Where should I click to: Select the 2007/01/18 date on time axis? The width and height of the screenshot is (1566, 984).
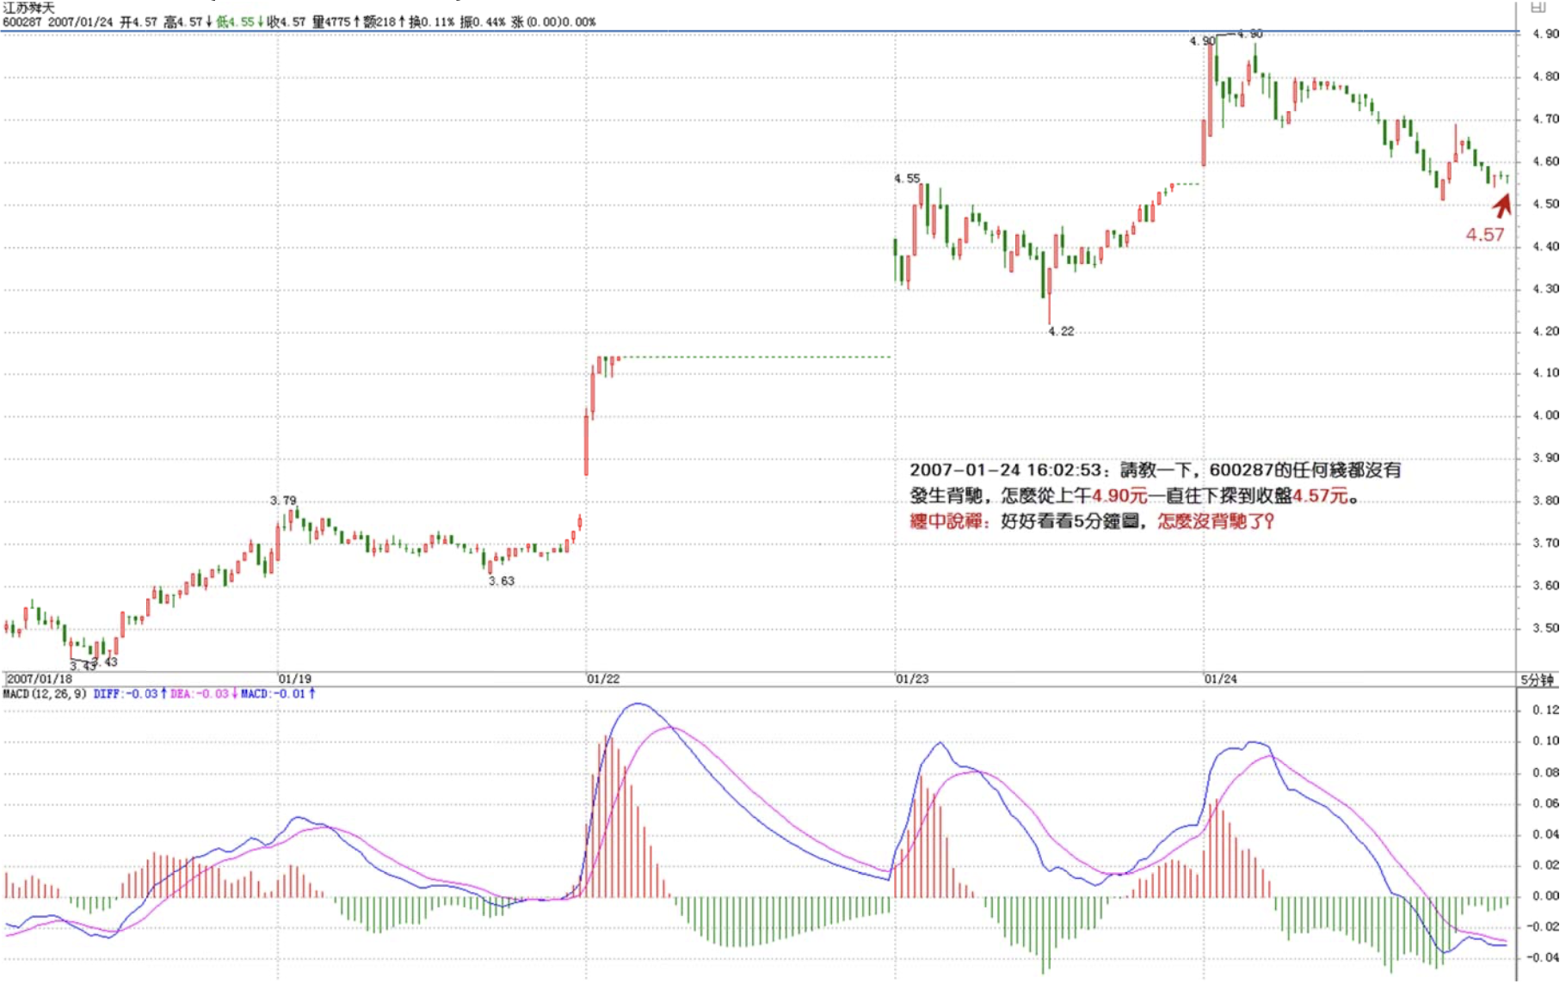40,679
